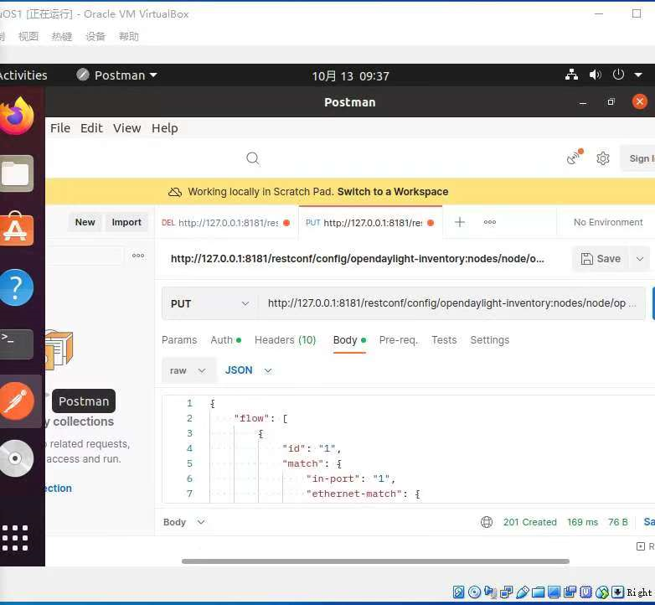Open the Help menu
The image size is (655, 605).
[164, 128]
